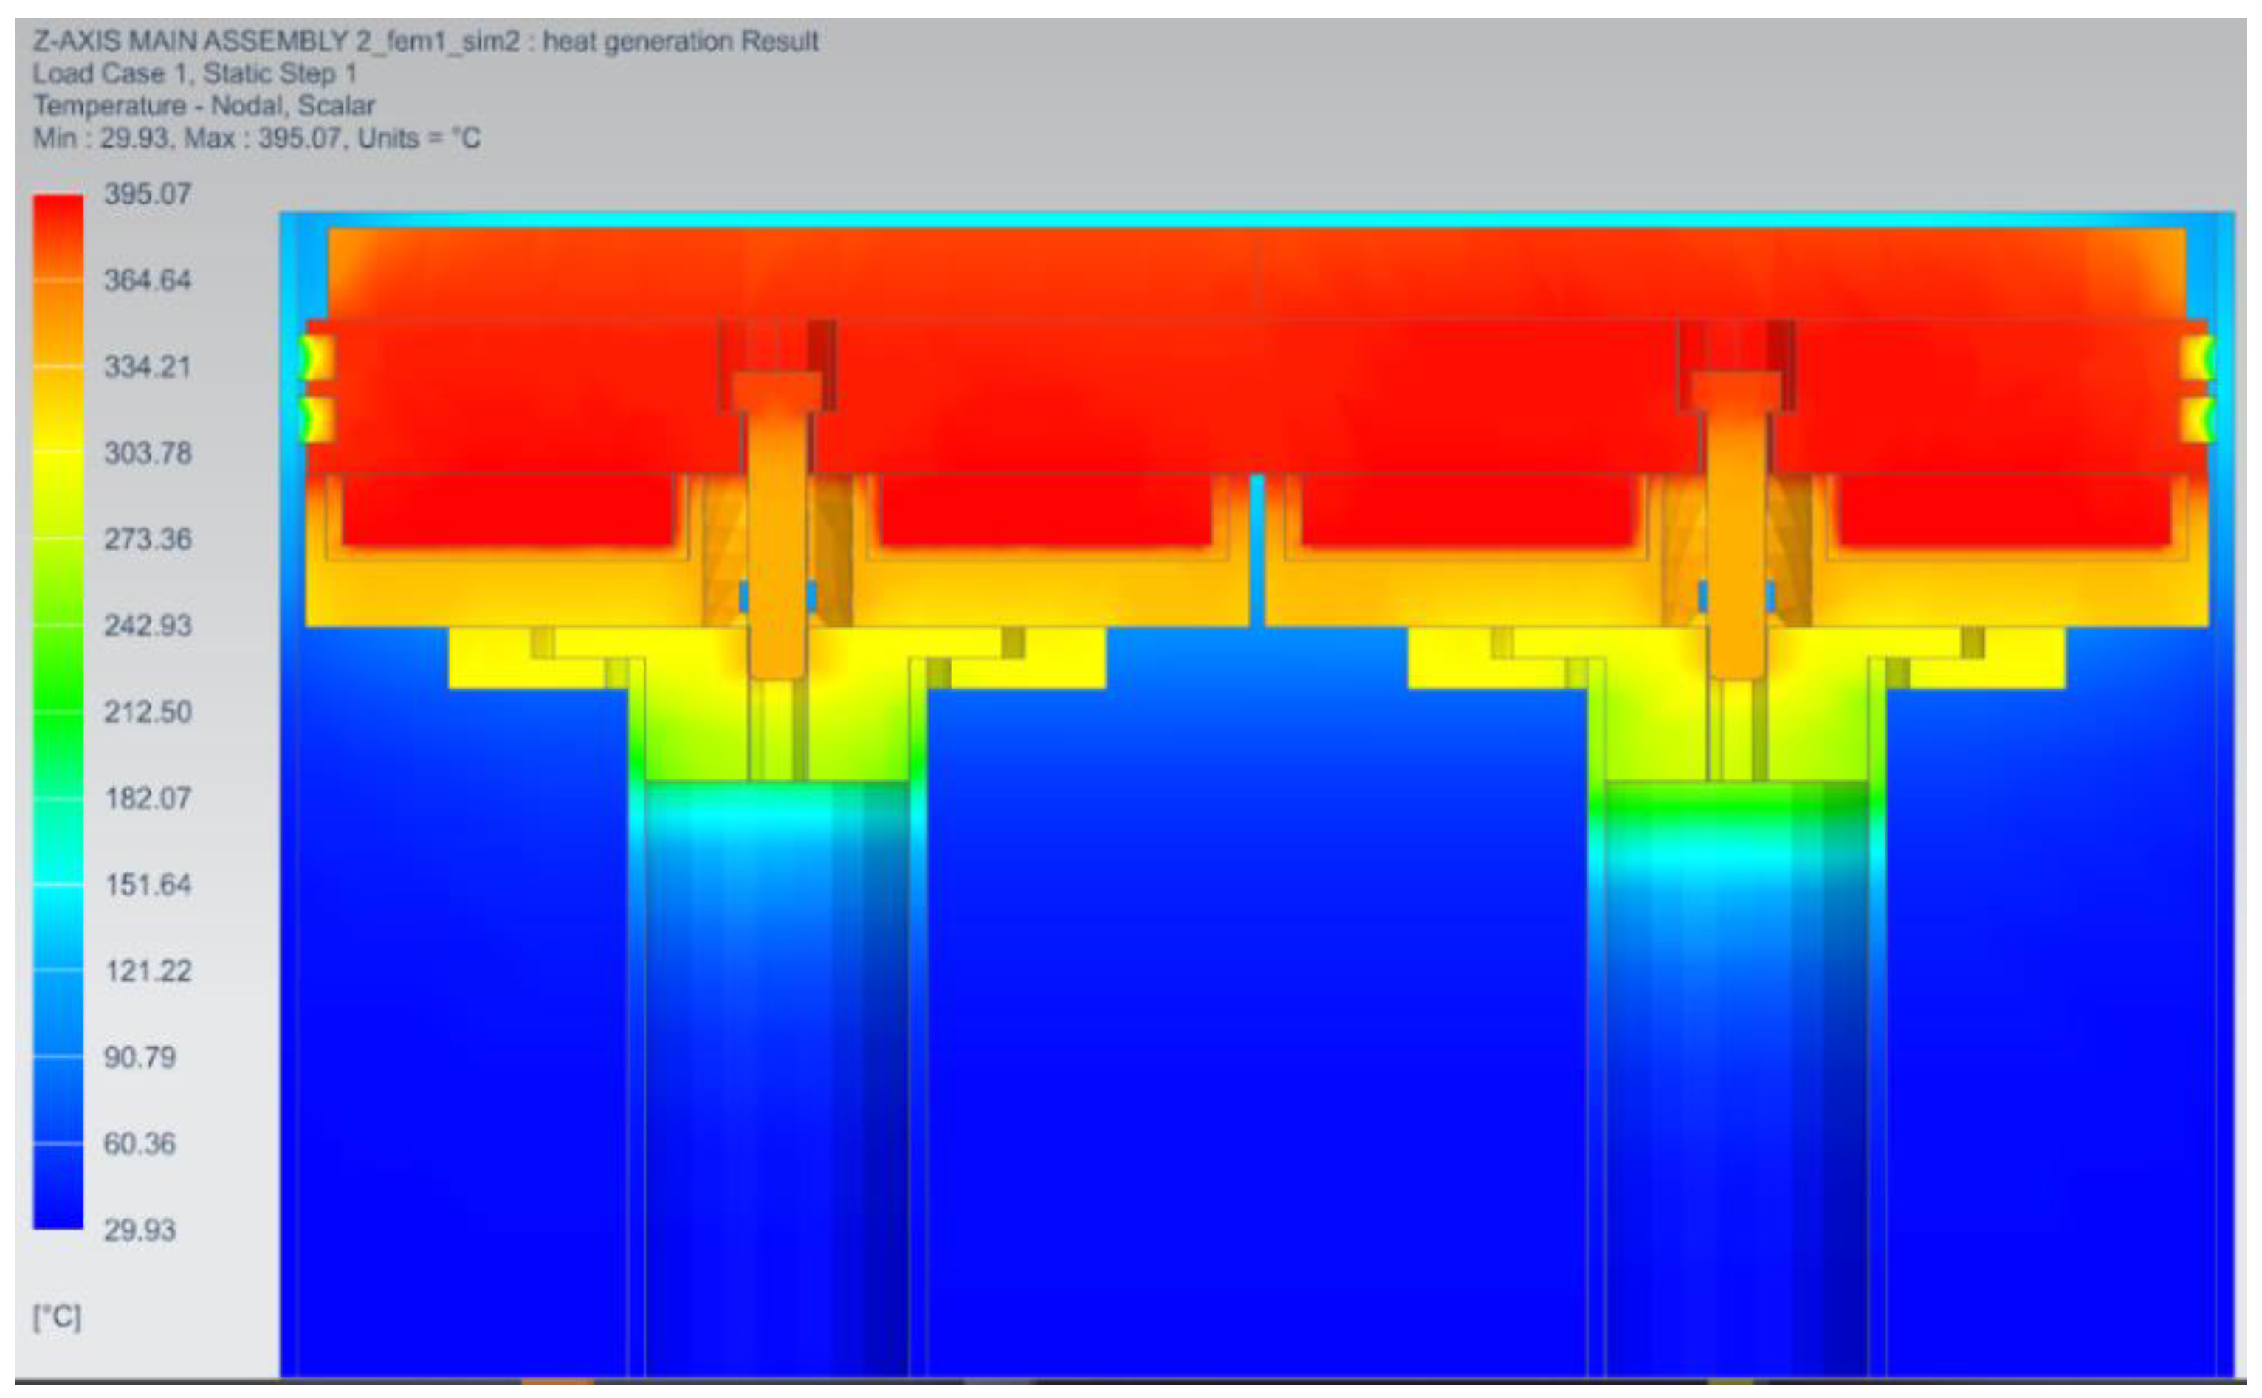Viewport: 2262px width, 1398px height.
Task: Click the 121.22 legend label
Action: 147,971
